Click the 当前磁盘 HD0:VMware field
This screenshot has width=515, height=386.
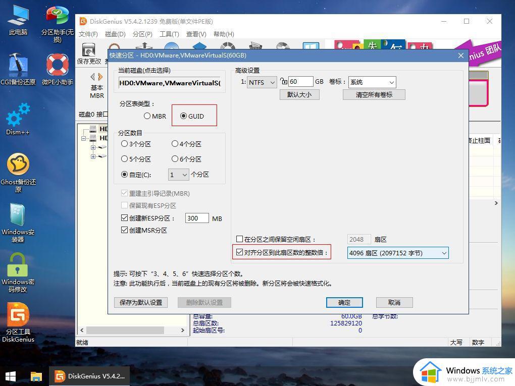point(170,83)
